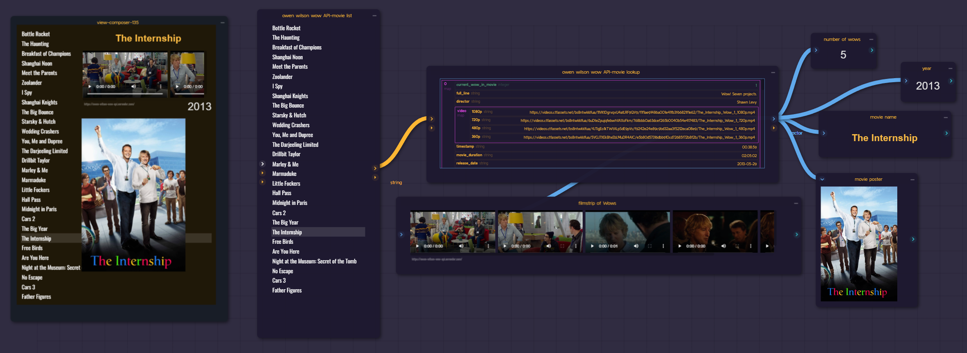Open options menu on view-composer first video

(160, 87)
